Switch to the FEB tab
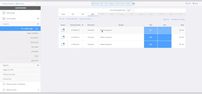 83,14
